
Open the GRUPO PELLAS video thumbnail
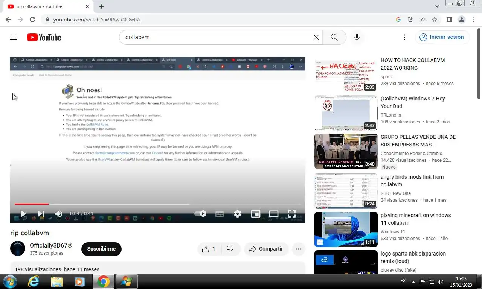click(346, 151)
